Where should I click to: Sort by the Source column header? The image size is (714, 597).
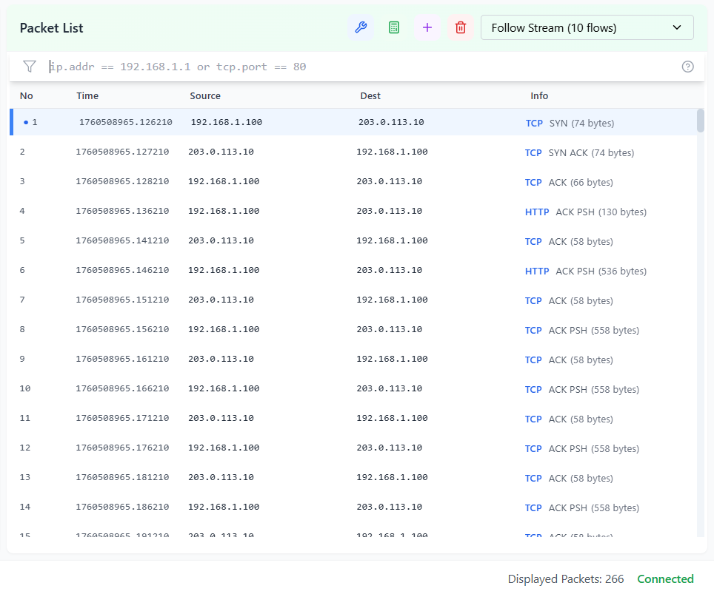[205, 95]
